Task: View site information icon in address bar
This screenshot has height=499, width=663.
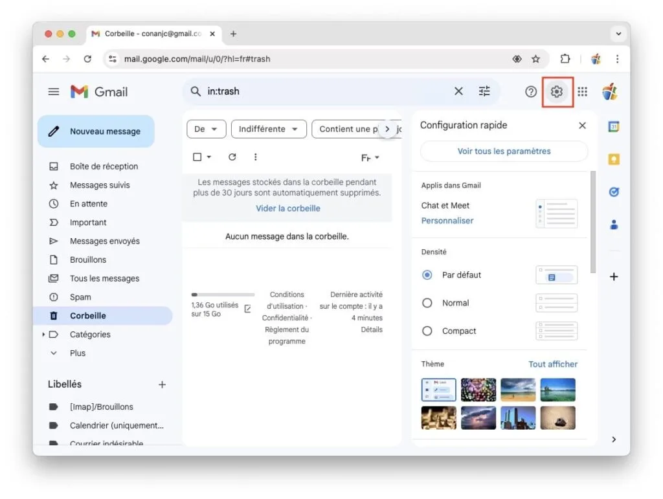Action: coord(113,59)
